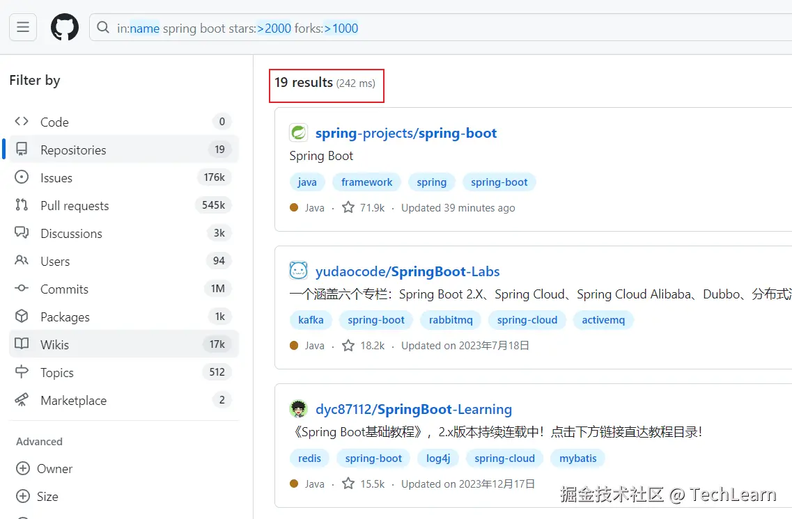Click the Repositories filter icon
The image size is (792, 519).
point(22,150)
